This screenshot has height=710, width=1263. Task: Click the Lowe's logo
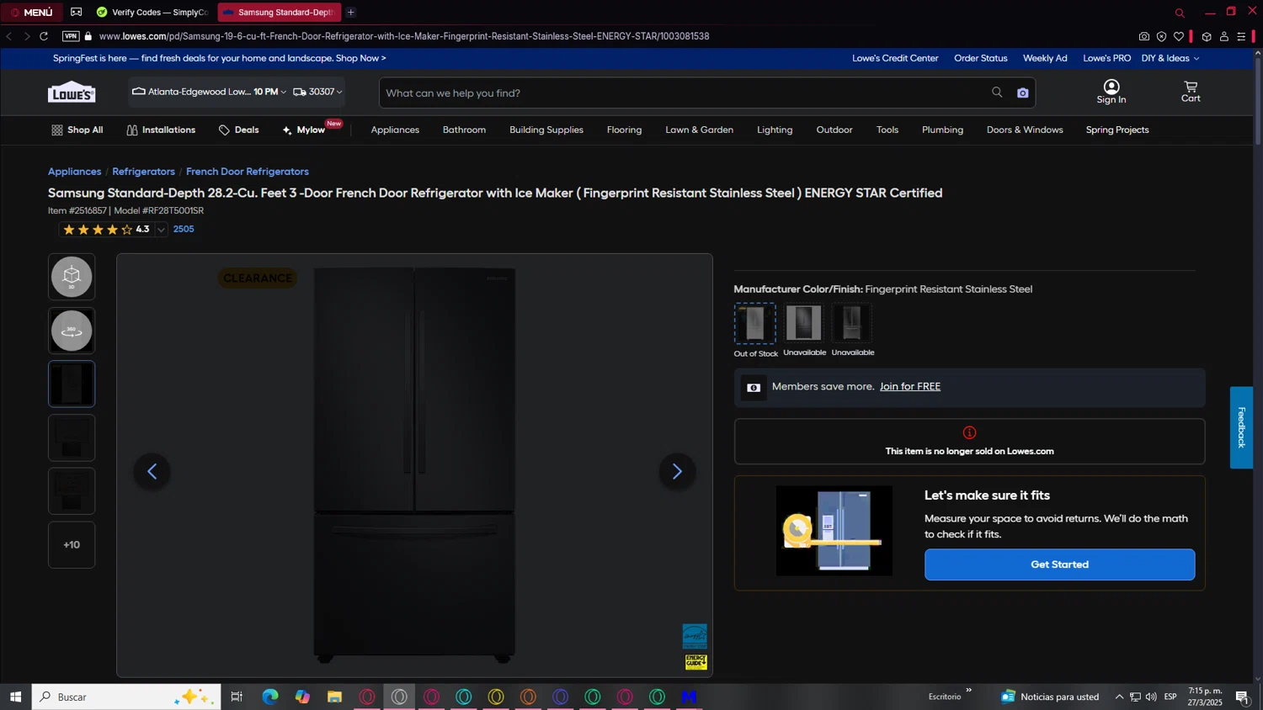(x=72, y=93)
